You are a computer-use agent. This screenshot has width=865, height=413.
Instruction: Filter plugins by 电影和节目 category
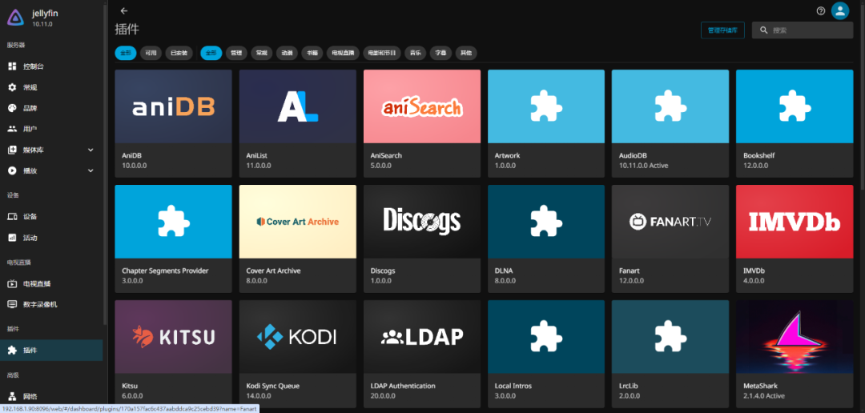382,53
